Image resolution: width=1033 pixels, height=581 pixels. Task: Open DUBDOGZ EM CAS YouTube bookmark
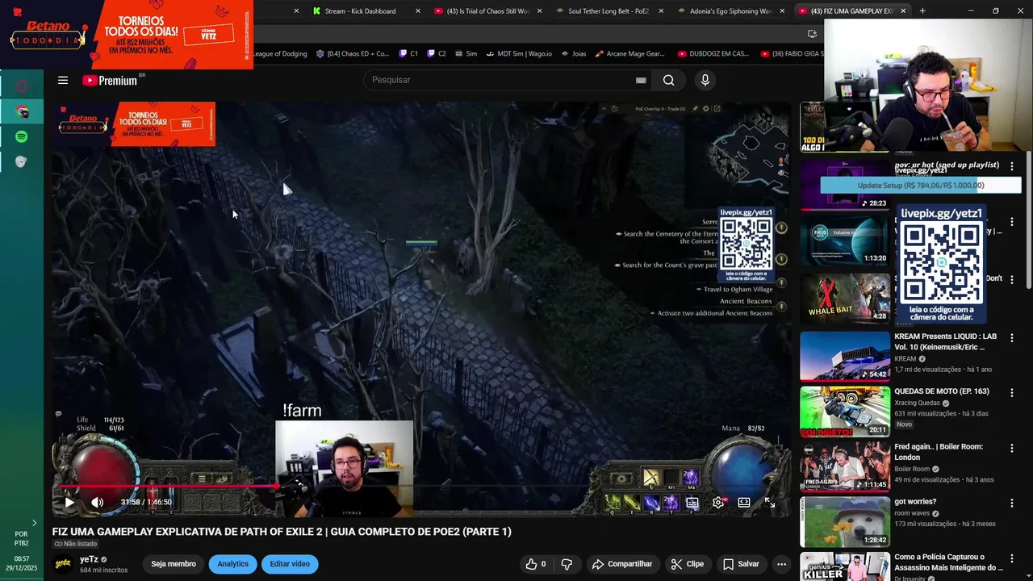[x=713, y=54]
